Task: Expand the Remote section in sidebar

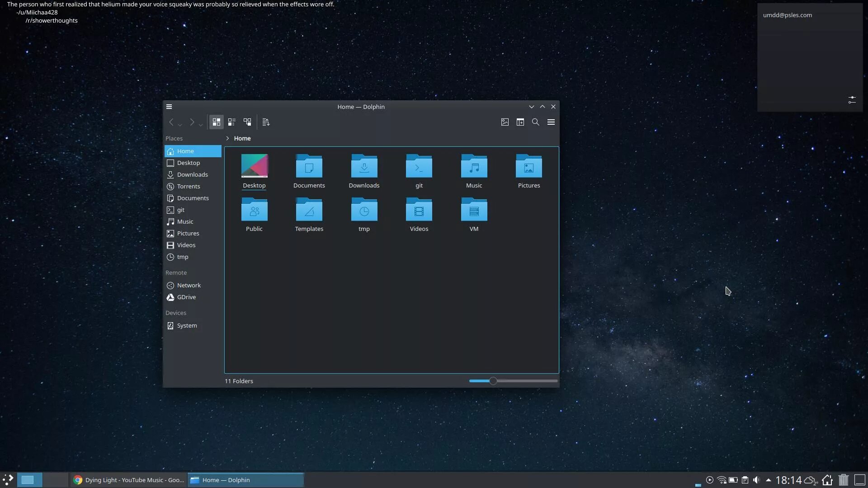Action: click(176, 272)
